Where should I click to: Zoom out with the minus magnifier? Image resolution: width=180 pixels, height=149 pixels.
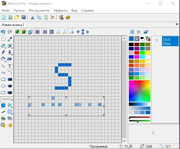click(x=65, y=32)
